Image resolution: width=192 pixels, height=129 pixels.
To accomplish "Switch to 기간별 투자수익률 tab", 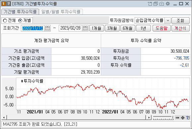I will point(20,12).
